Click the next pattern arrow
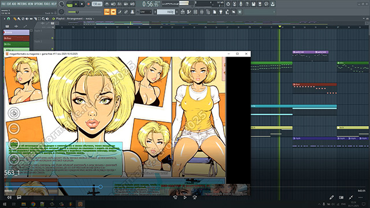The image size is (370, 208). coord(177,12)
